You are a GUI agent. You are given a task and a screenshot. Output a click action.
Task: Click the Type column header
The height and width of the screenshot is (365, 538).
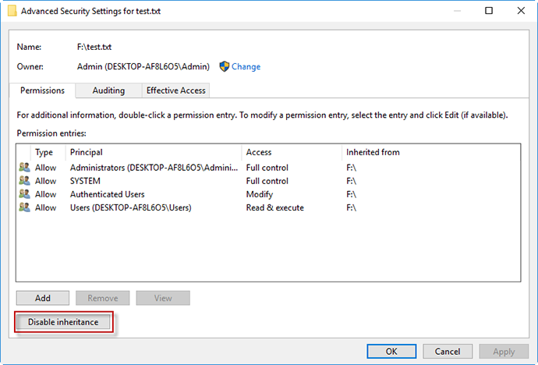pyautogui.click(x=44, y=152)
